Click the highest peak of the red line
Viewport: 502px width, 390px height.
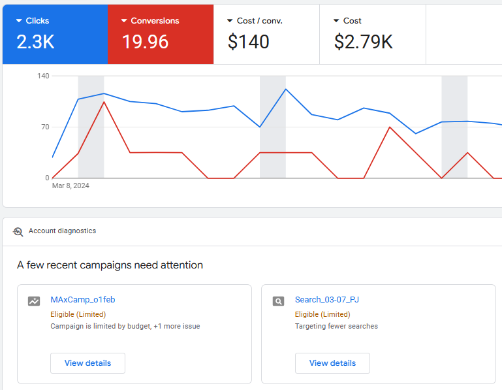pyautogui.click(x=104, y=101)
